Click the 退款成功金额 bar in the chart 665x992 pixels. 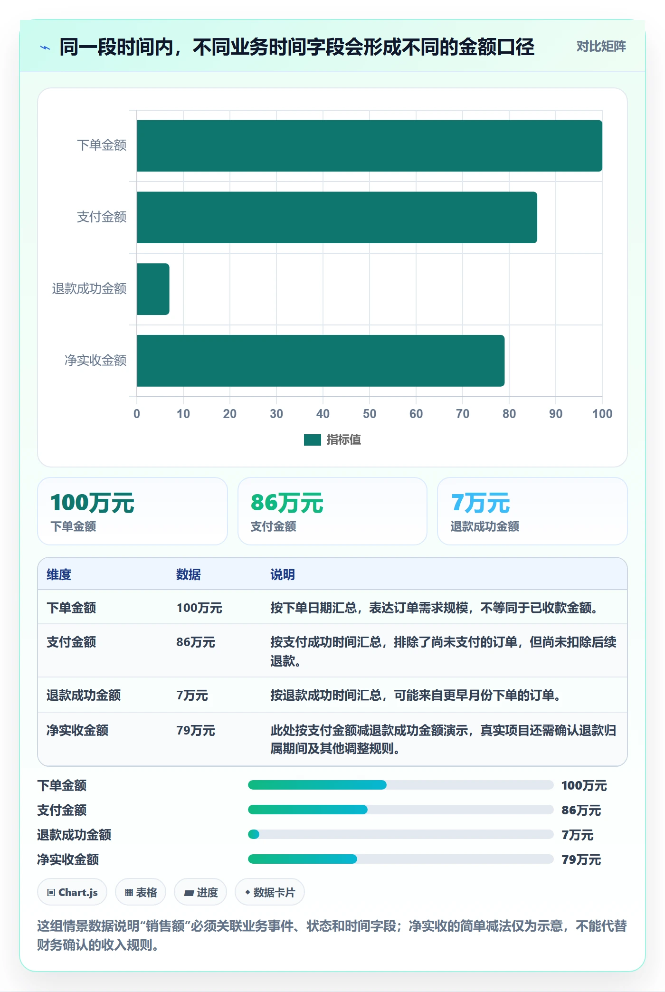click(x=153, y=289)
